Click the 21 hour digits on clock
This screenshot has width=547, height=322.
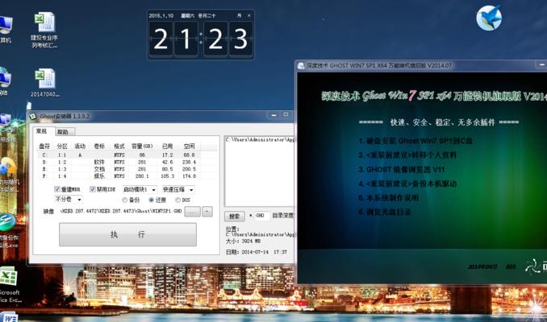click(x=173, y=39)
